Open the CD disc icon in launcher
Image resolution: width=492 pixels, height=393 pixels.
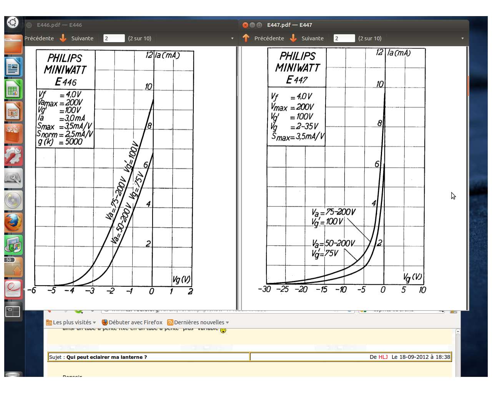13,200
